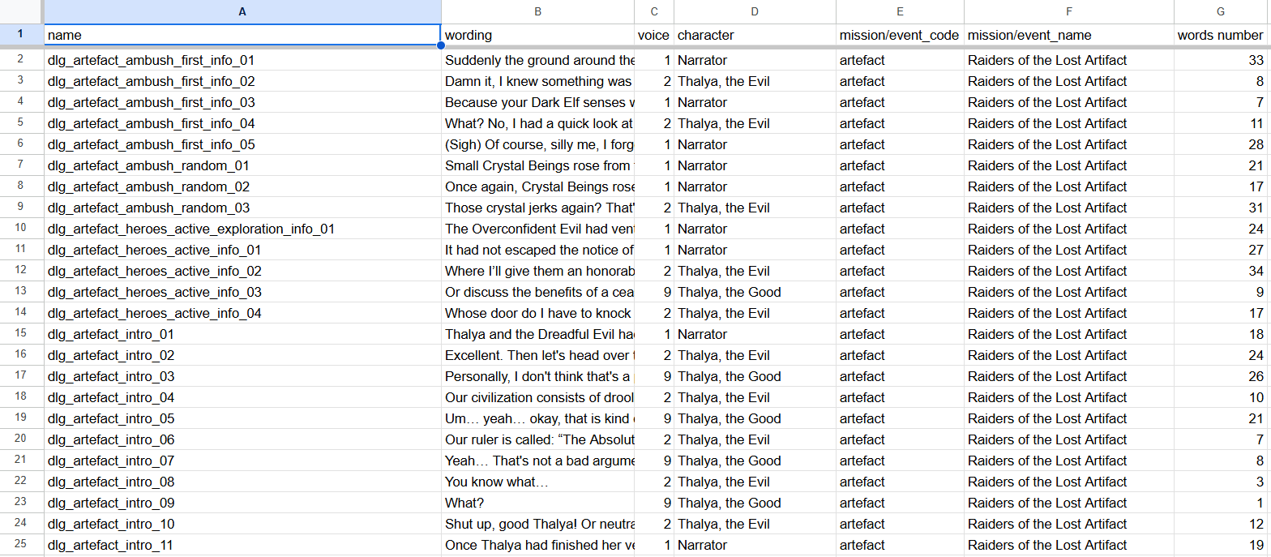The image size is (1271, 557).
Task: Select entire column G via header
Action: click(x=1222, y=11)
